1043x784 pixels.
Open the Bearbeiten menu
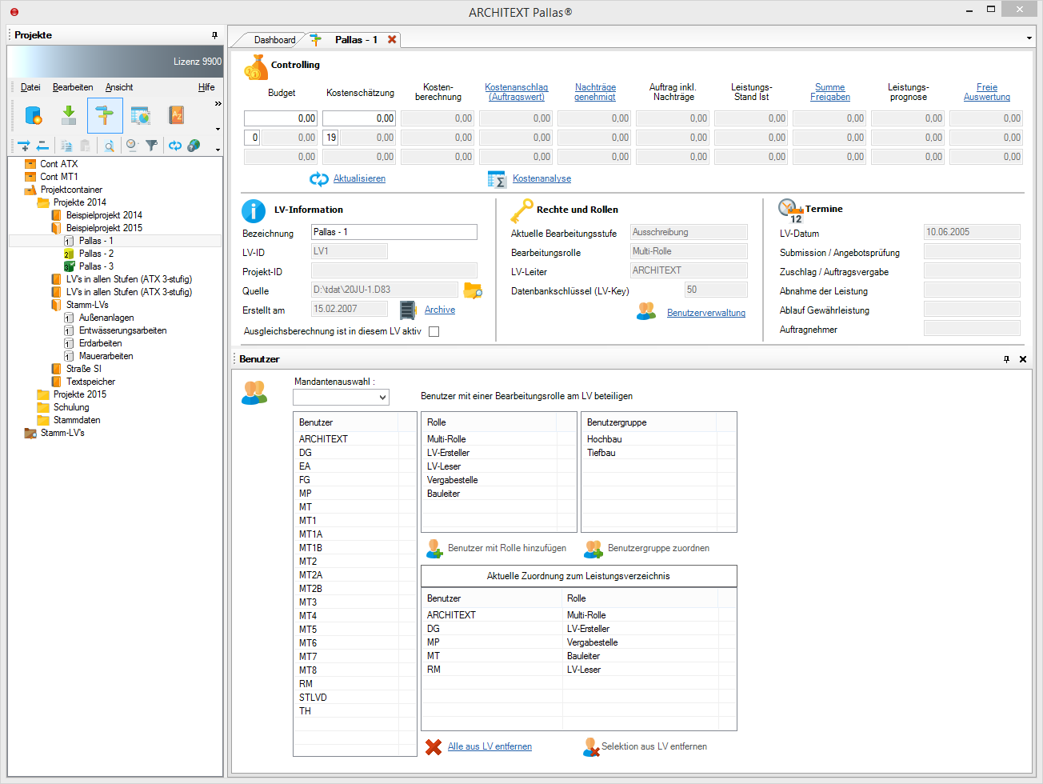[x=73, y=87]
